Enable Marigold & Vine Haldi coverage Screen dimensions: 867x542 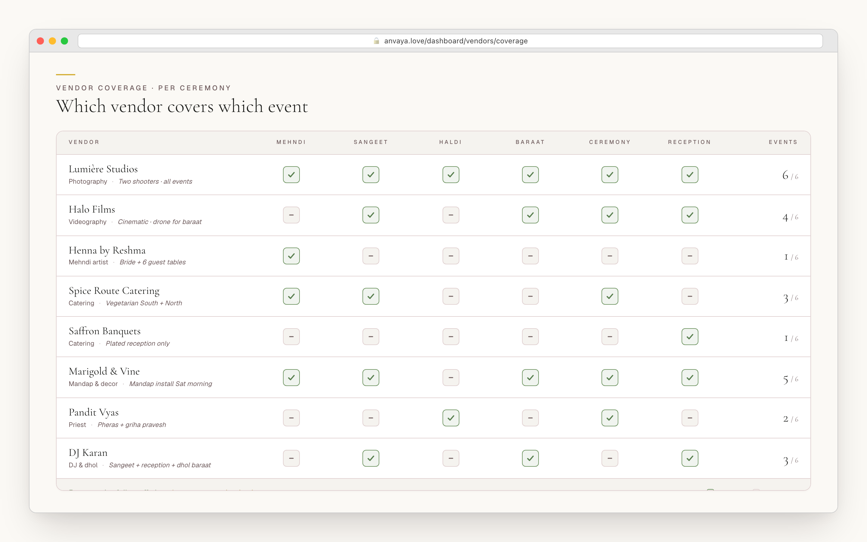[451, 378]
